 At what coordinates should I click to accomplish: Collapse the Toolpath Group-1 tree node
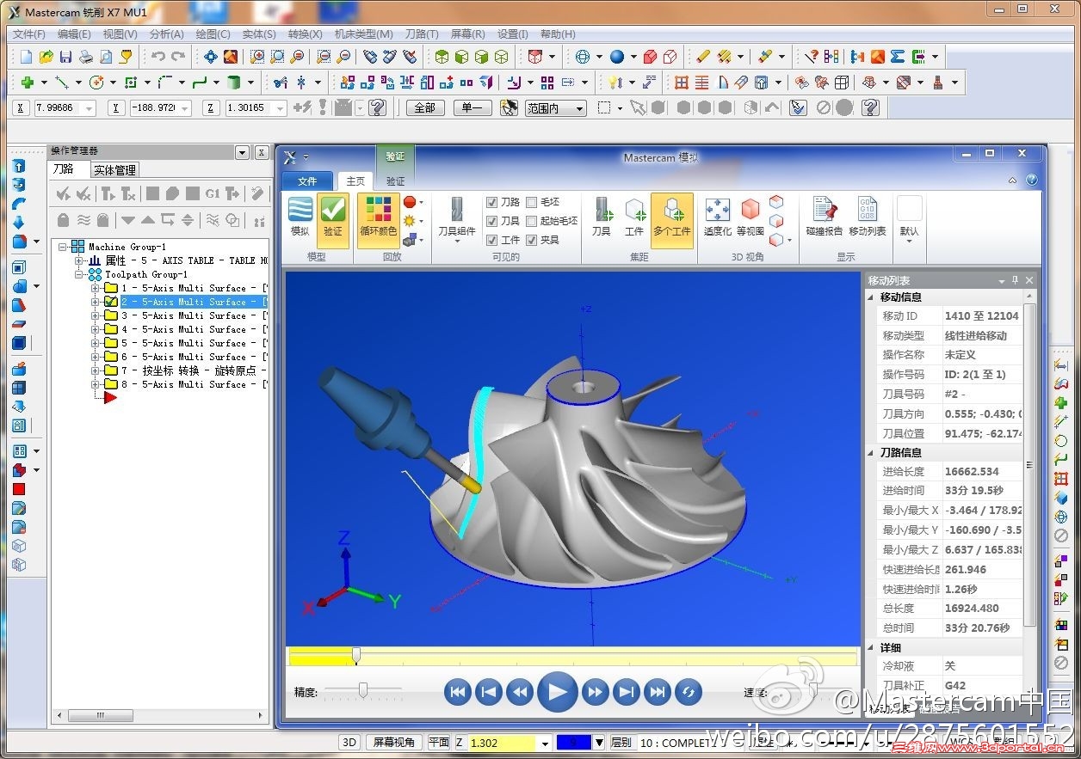[79, 274]
